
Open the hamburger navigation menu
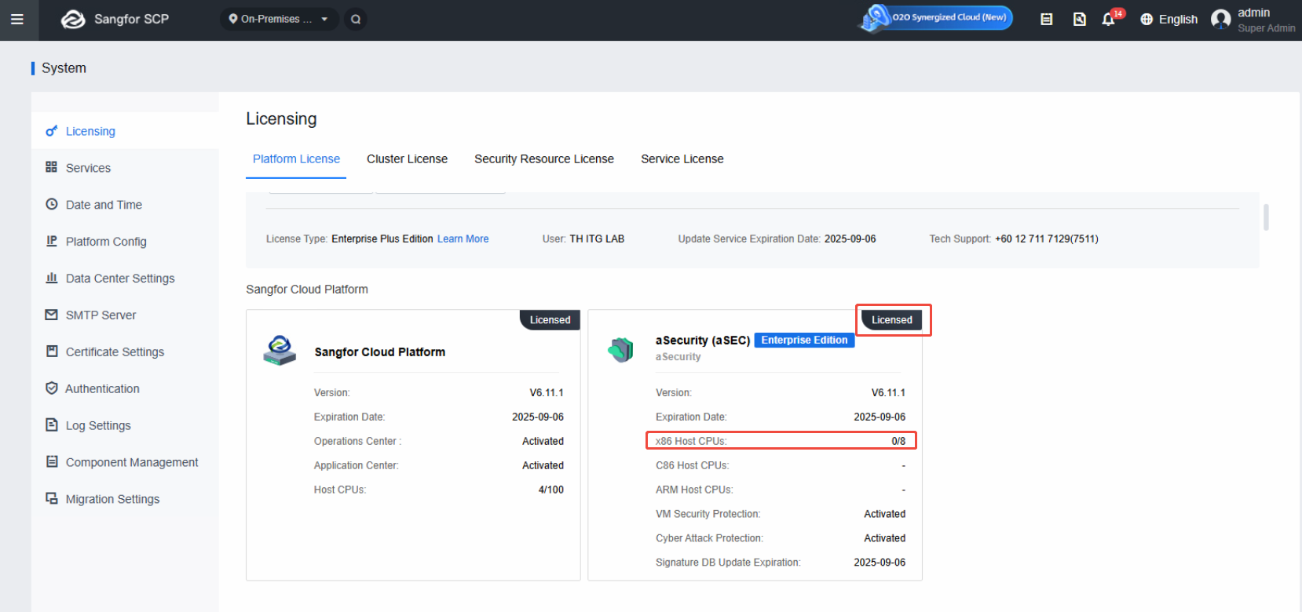tap(16, 20)
